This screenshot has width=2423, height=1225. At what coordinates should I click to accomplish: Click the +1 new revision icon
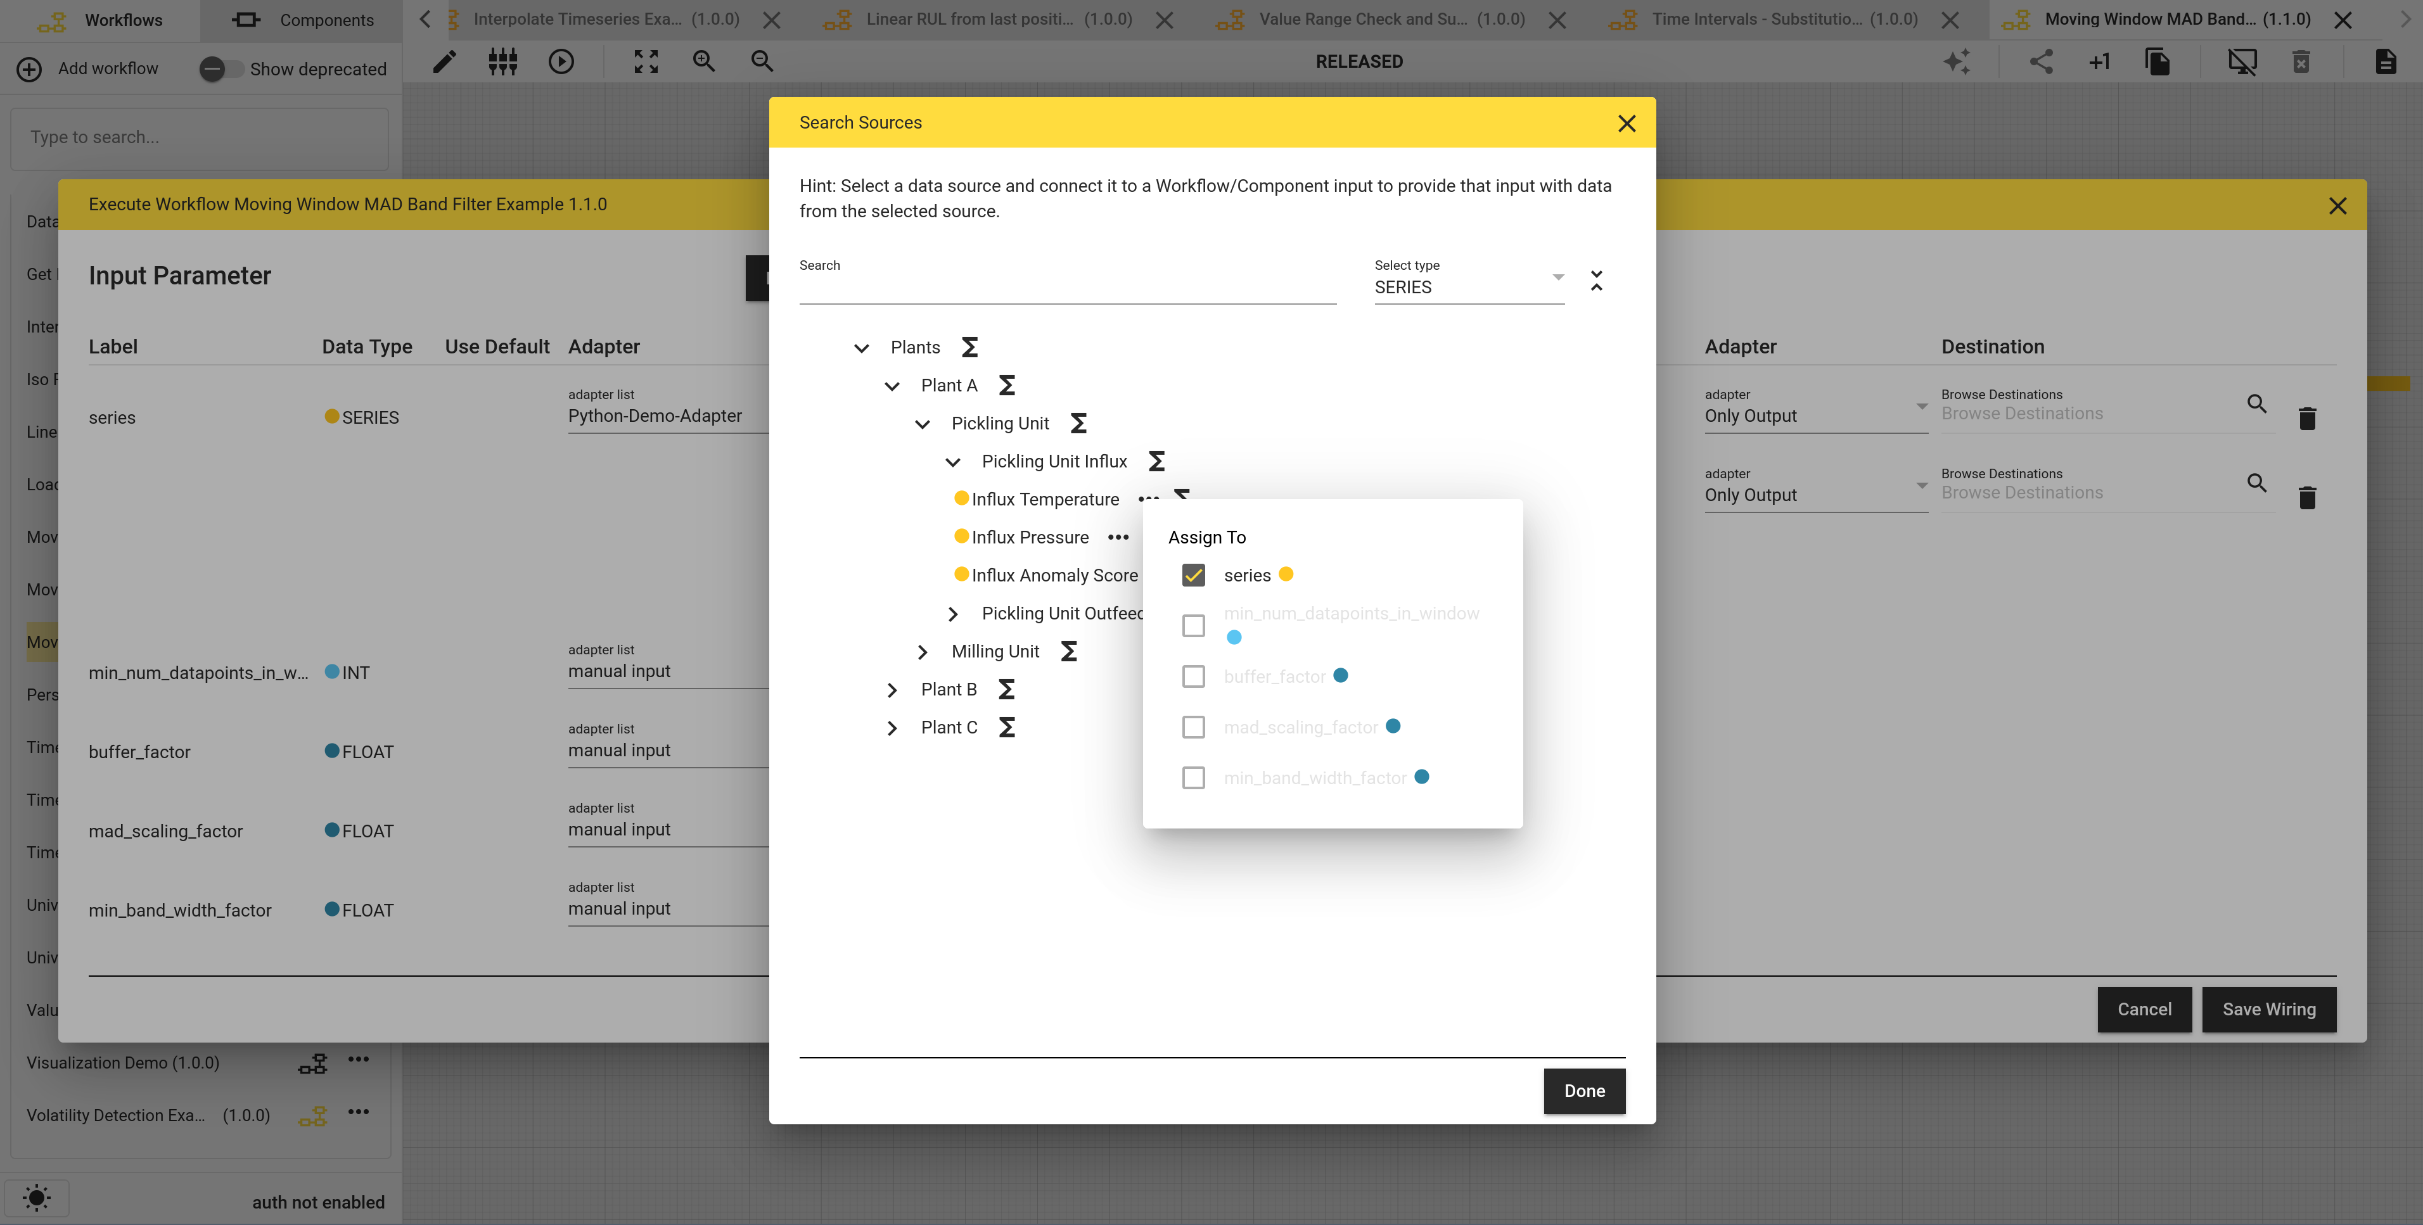(2099, 62)
